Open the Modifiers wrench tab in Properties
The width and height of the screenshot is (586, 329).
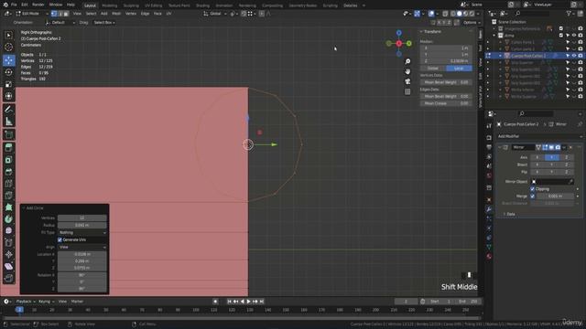click(489, 209)
